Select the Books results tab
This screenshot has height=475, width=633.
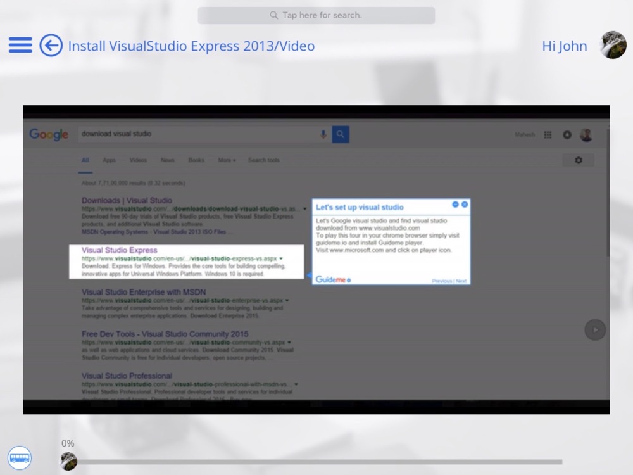pyautogui.click(x=196, y=160)
